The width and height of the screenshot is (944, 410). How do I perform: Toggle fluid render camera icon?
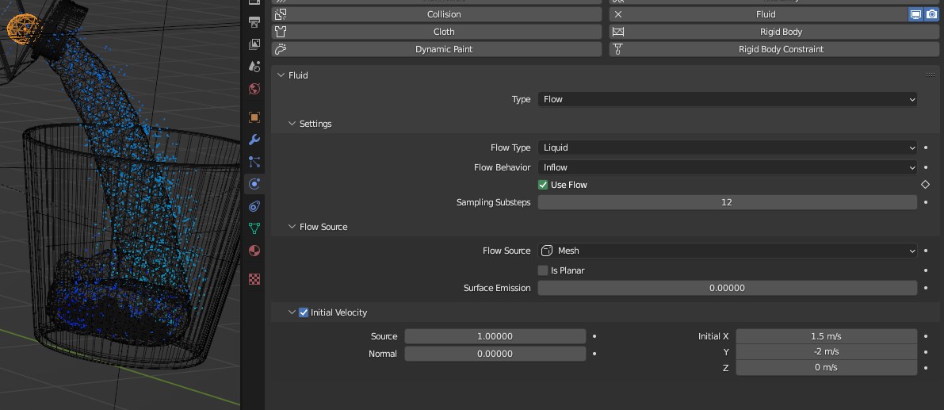(931, 14)
